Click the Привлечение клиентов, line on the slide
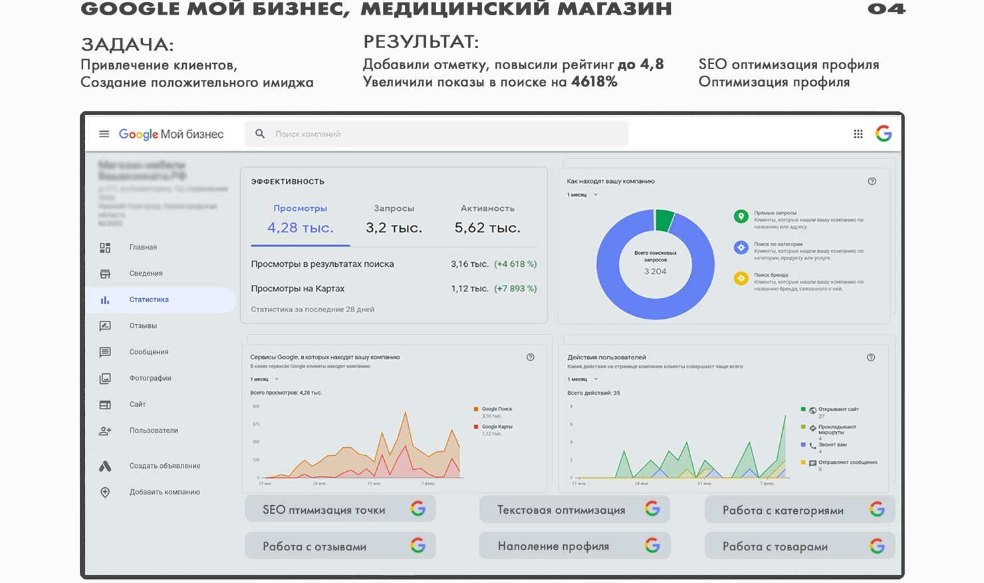Viewport: 984px width, 583px height. click(159, 65)
